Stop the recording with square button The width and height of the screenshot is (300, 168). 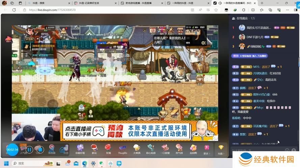pos(39,150)
